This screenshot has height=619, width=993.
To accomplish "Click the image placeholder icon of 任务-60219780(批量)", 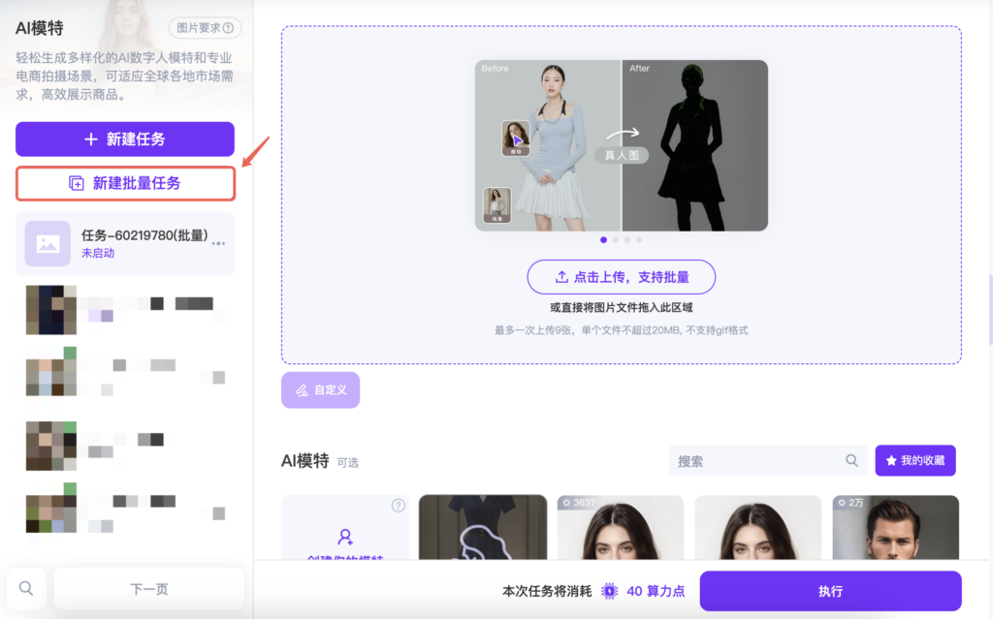I will 48,244.
